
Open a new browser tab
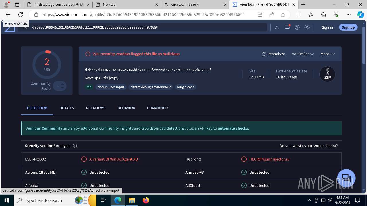click(303, 4)
